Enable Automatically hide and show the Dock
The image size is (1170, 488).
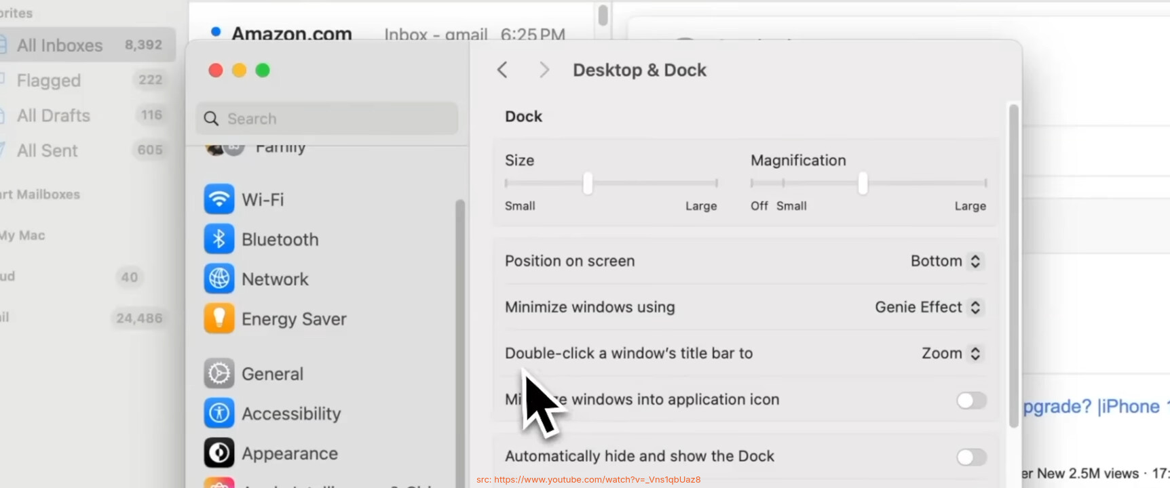coord(970,457)
